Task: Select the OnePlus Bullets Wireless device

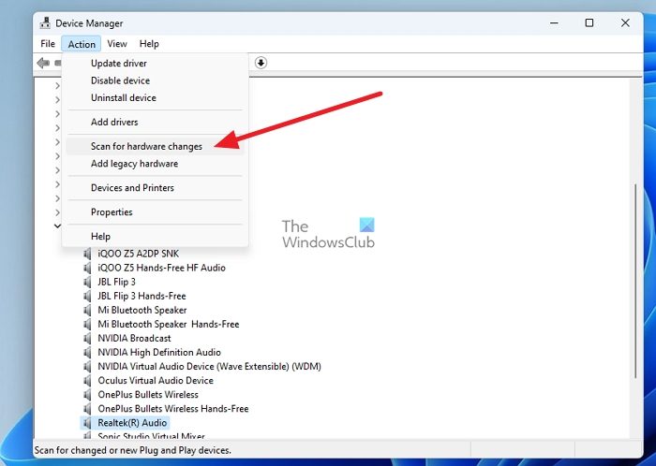Action: (148, 395)
